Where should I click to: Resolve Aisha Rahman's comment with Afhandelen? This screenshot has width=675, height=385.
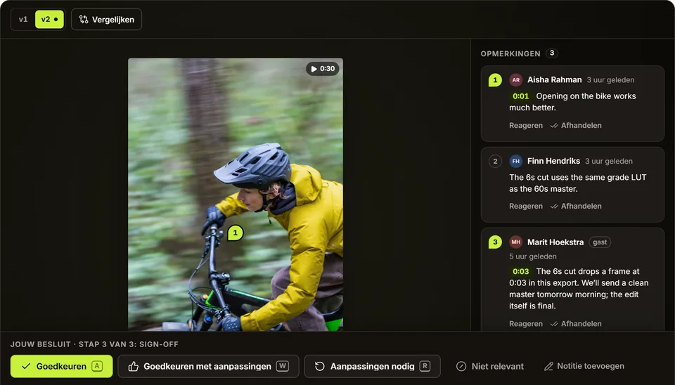pyautogui.click(x=576, y=126)
